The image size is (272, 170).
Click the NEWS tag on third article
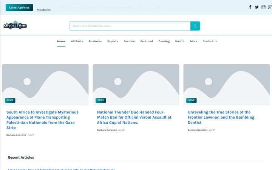point(191,100)
